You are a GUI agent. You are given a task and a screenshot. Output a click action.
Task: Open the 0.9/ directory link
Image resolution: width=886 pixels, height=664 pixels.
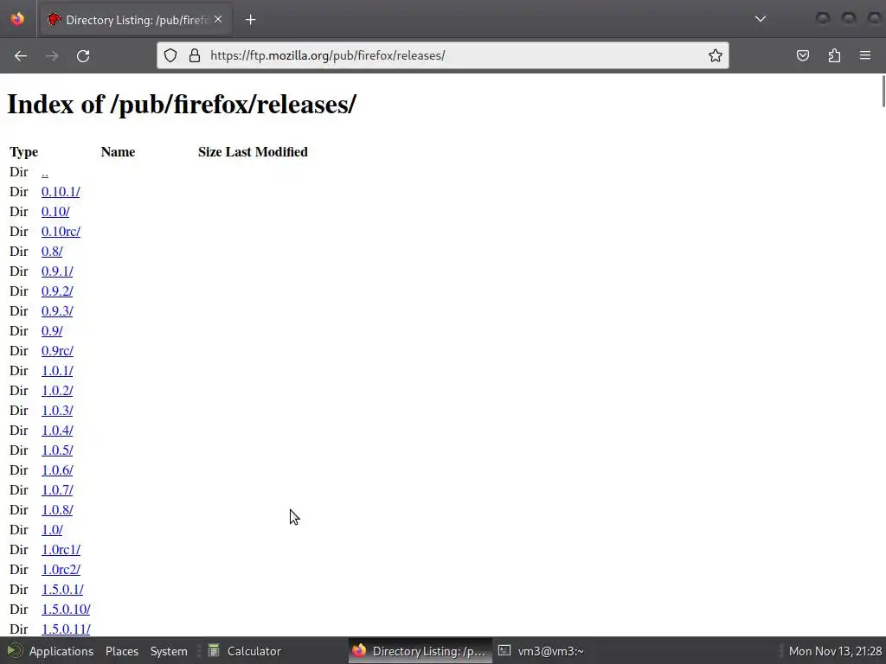(x=52, y=331)
